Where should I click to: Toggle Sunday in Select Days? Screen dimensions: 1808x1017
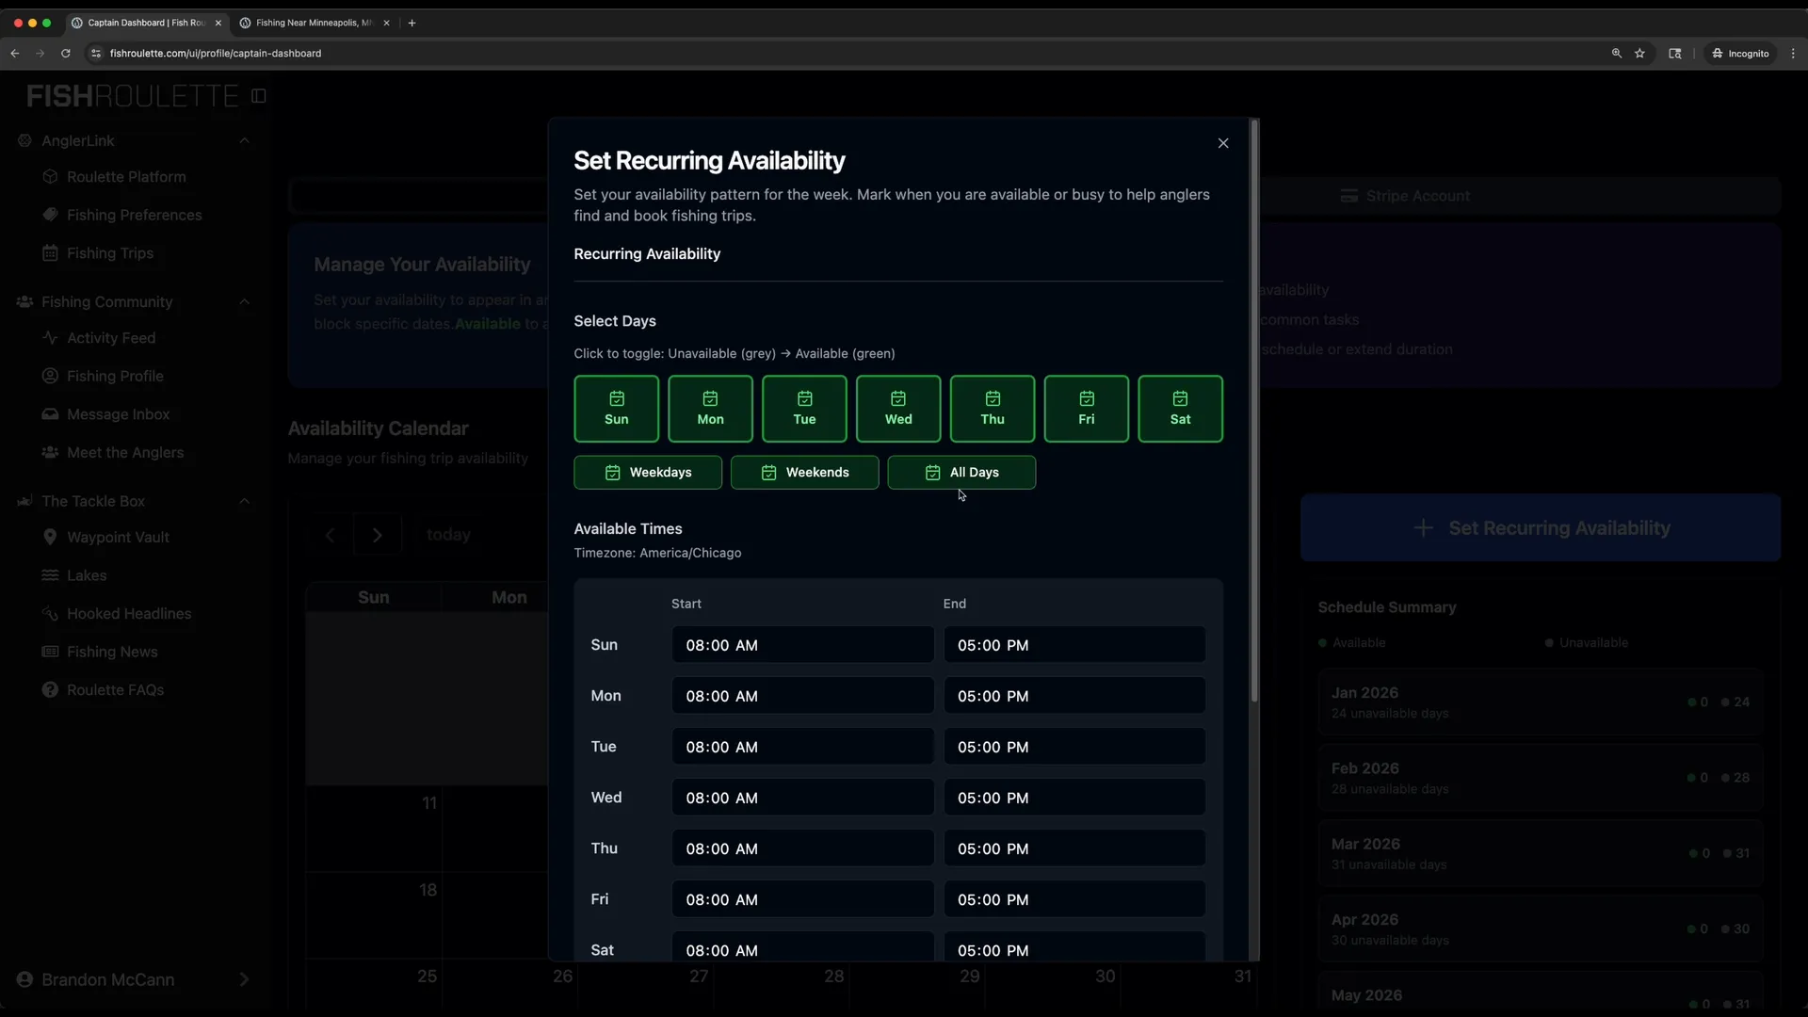point(616,409)
